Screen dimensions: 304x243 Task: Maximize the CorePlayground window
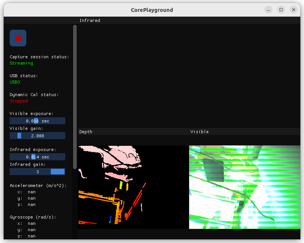click(x=281, y=10)
